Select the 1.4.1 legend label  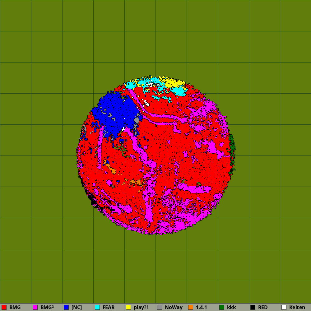tap(201, 307)
